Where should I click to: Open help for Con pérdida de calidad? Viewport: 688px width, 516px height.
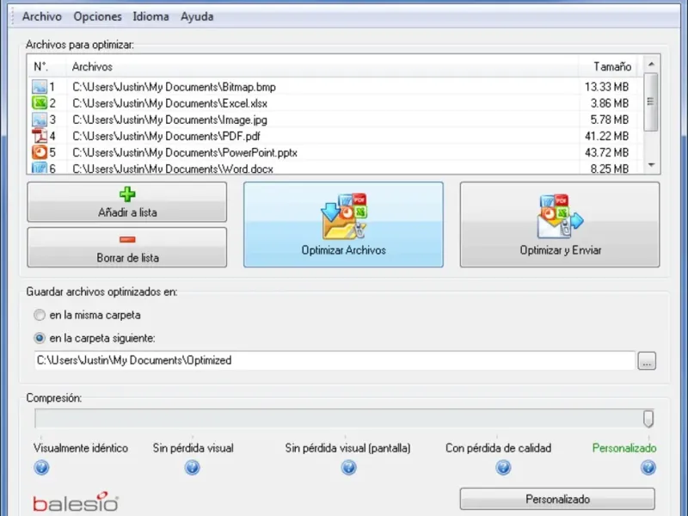pos(503,468)
